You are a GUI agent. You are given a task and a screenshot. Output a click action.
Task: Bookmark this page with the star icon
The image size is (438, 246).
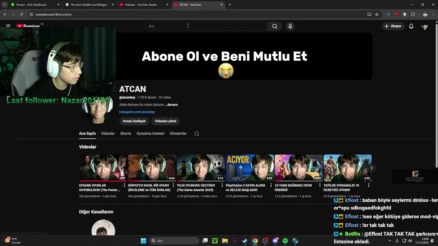pos(377,14)
